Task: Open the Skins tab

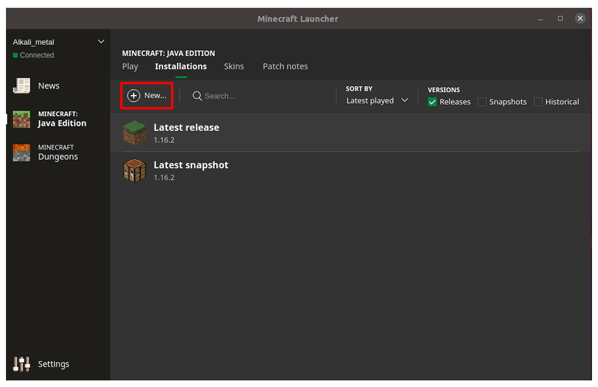Action: click(234, 66)
